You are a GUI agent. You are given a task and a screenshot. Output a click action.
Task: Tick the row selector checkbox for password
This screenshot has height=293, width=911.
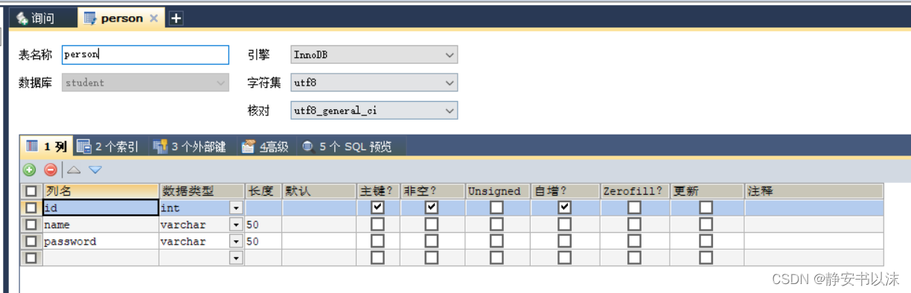(x=31, y=241)
